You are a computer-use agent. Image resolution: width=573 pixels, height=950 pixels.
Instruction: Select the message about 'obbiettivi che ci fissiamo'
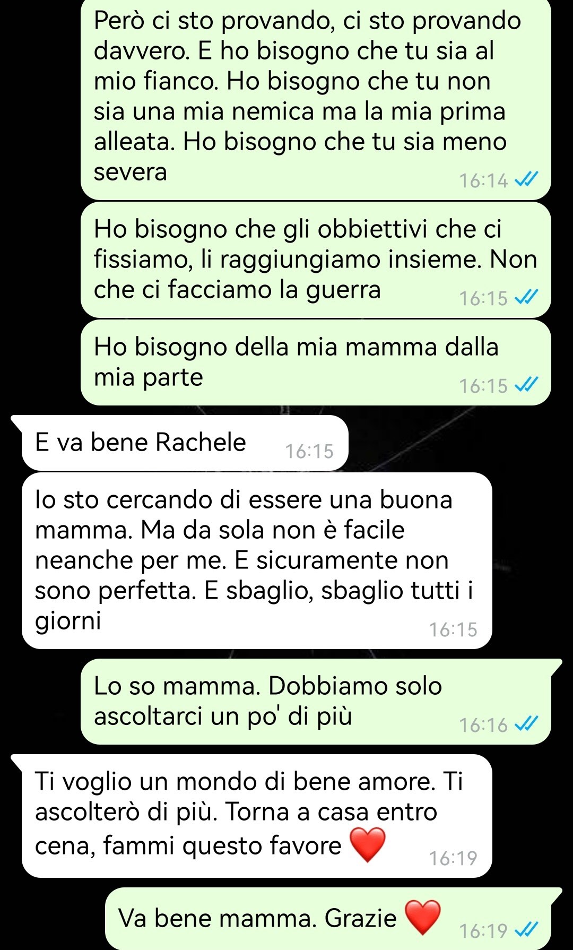pyautogui.click(x=316, y=260)
